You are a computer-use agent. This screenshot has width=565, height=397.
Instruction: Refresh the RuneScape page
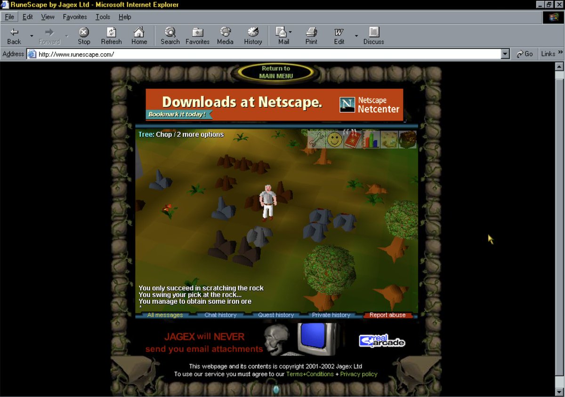(x=112, y=36)
